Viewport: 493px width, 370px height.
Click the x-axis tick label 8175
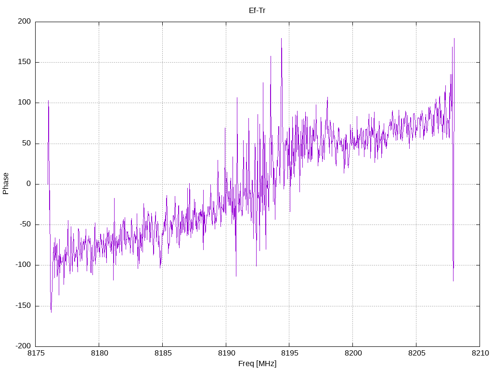click(x=36, y=353)
